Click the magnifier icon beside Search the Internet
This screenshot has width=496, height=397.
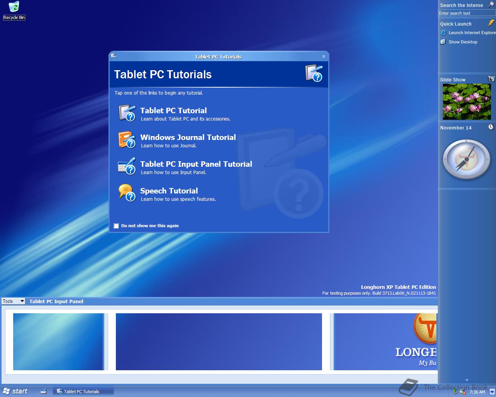coord(491,5)
